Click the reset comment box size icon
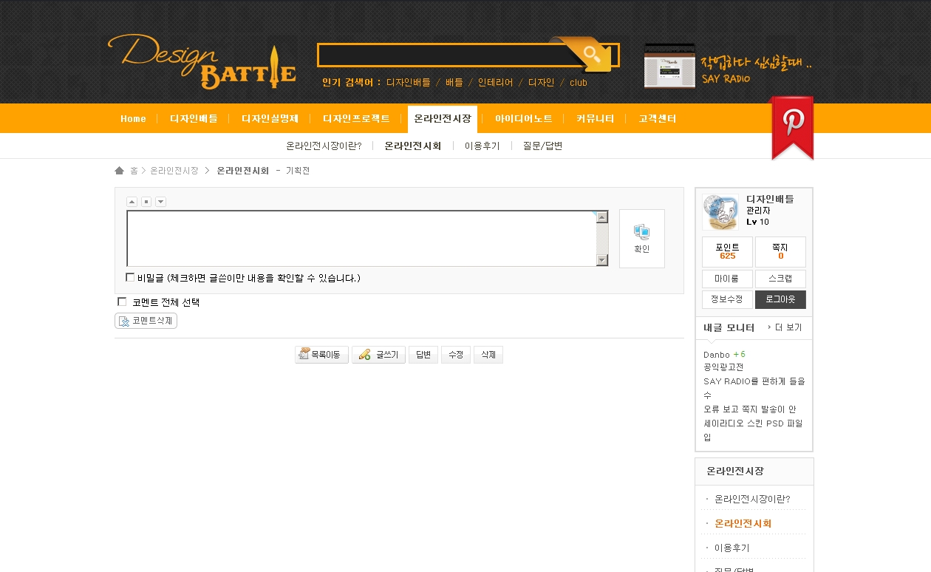The width and height of the screenshot is (931, 572). tap(146, 202)
